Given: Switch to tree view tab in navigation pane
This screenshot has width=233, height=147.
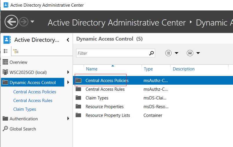Looking at the screenshot, I should tap(16, 51).
